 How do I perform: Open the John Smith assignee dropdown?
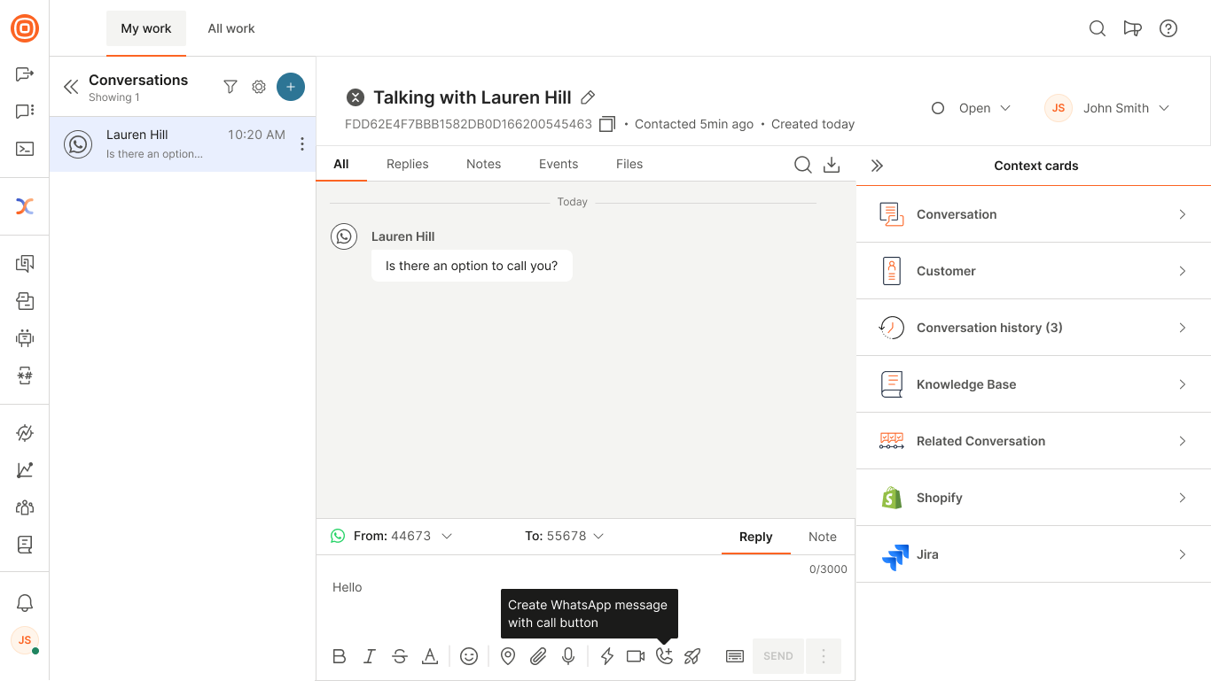click(1108, 108)
